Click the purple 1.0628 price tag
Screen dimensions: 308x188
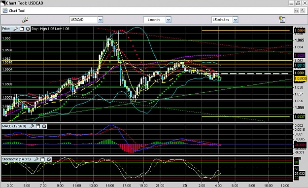pos(300,56)
